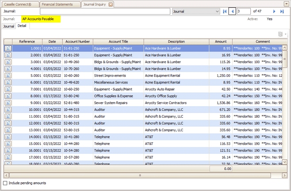The width and height of the screenshot is (291, 191).
Task: Sort by Amount column header
Action: [x=221, y=42]
